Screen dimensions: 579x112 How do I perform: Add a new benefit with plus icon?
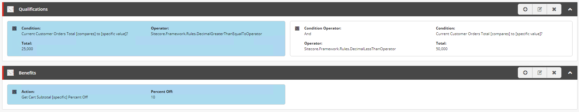525,73
